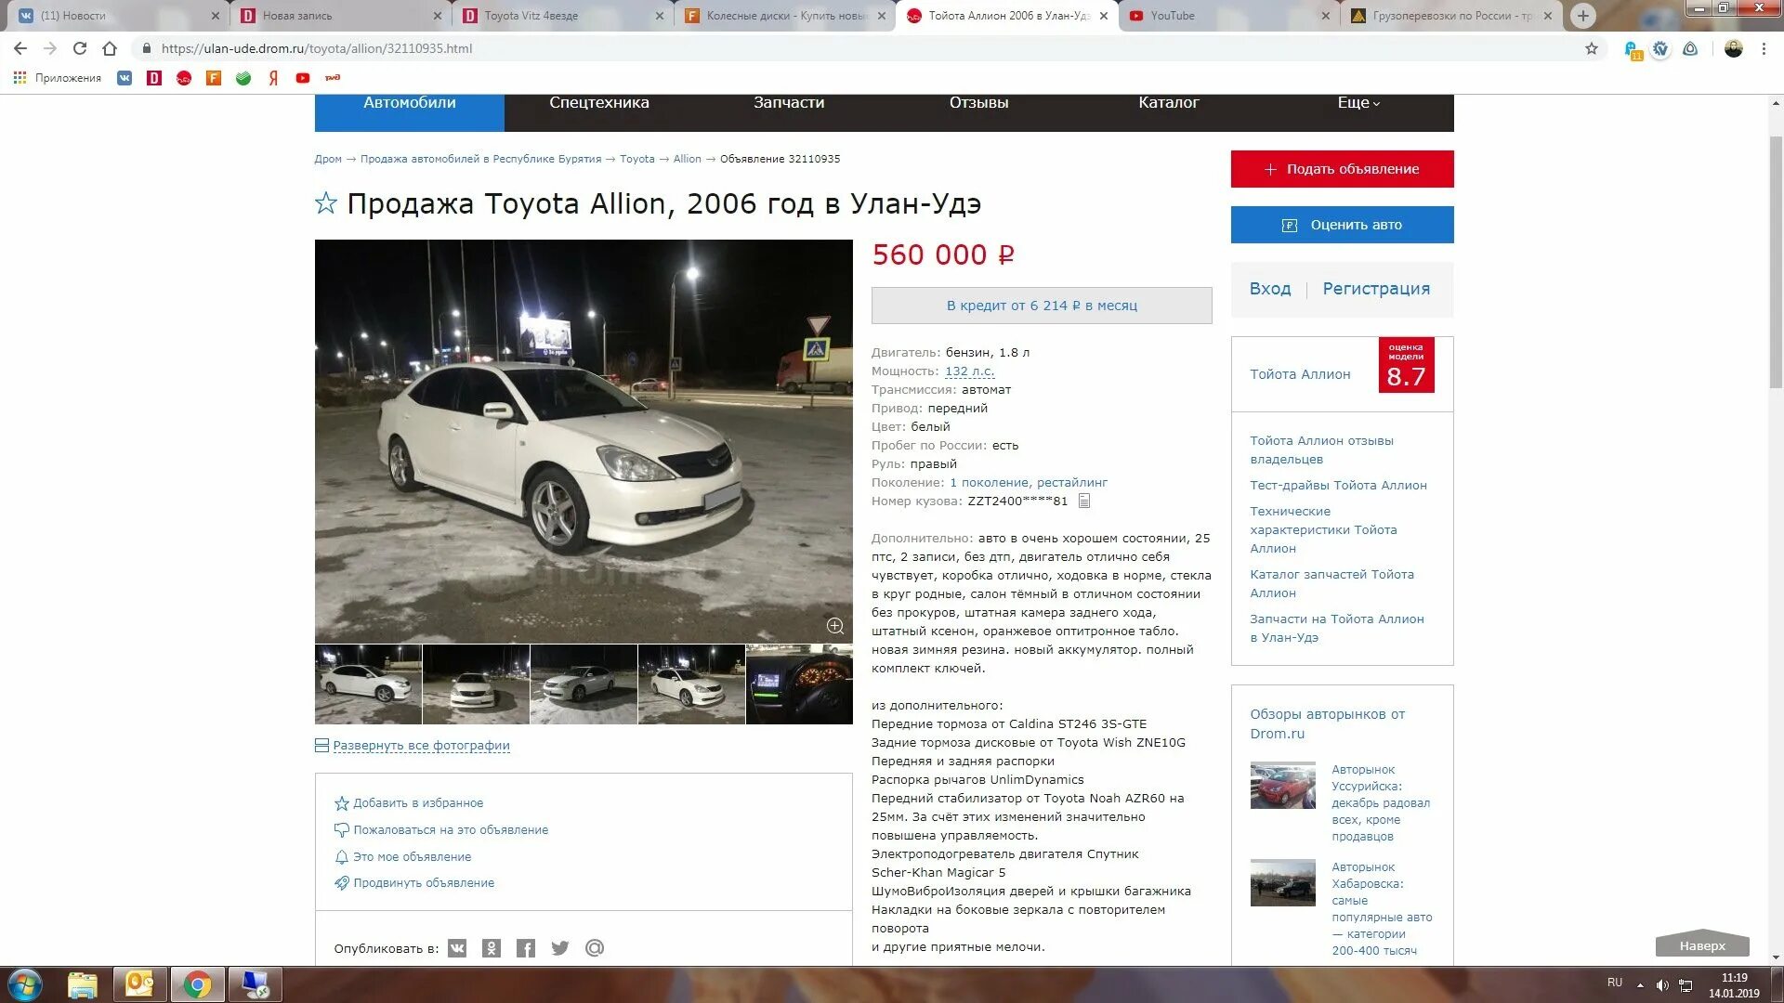Click the magnifier zoom icon on main photo
This screenshot has height=1003, width=1784.
[834, 626]
